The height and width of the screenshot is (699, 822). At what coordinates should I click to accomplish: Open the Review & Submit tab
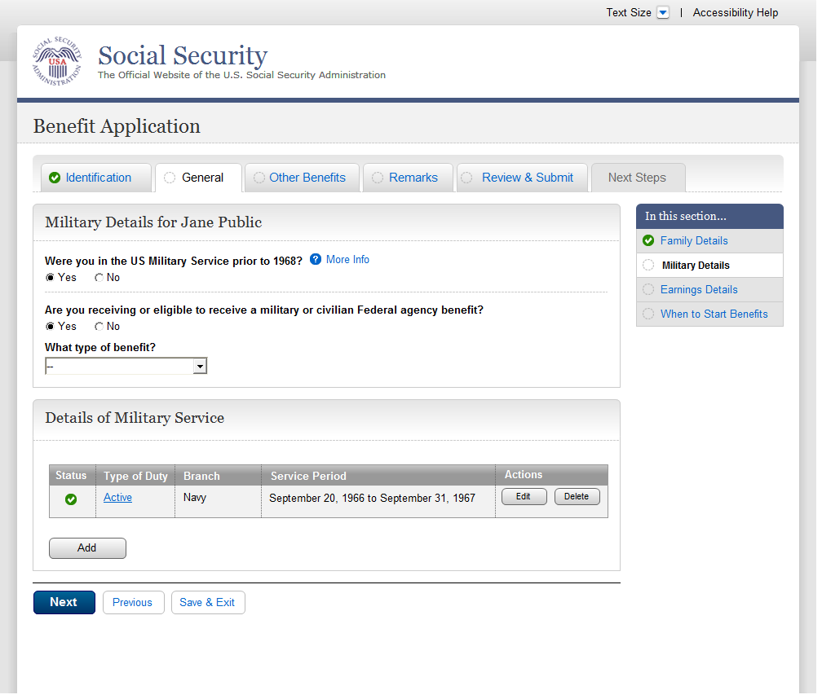[x=527, y=178]
